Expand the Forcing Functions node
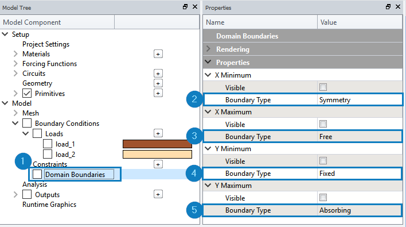The image size is (406, 227). 15,64
